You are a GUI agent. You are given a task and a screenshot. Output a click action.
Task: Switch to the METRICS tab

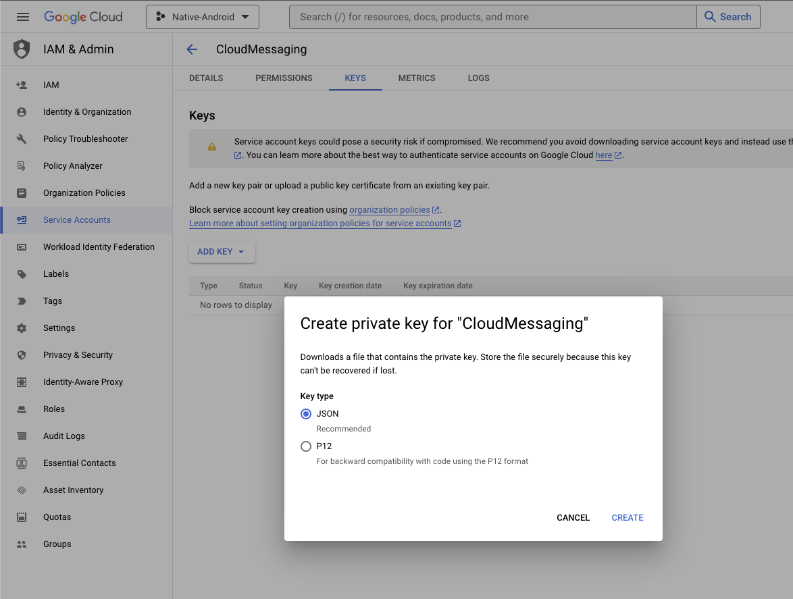pos(417,78)
